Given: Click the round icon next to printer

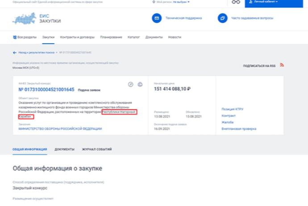Looking at the screenshot, I should click(x=130, y=84).
